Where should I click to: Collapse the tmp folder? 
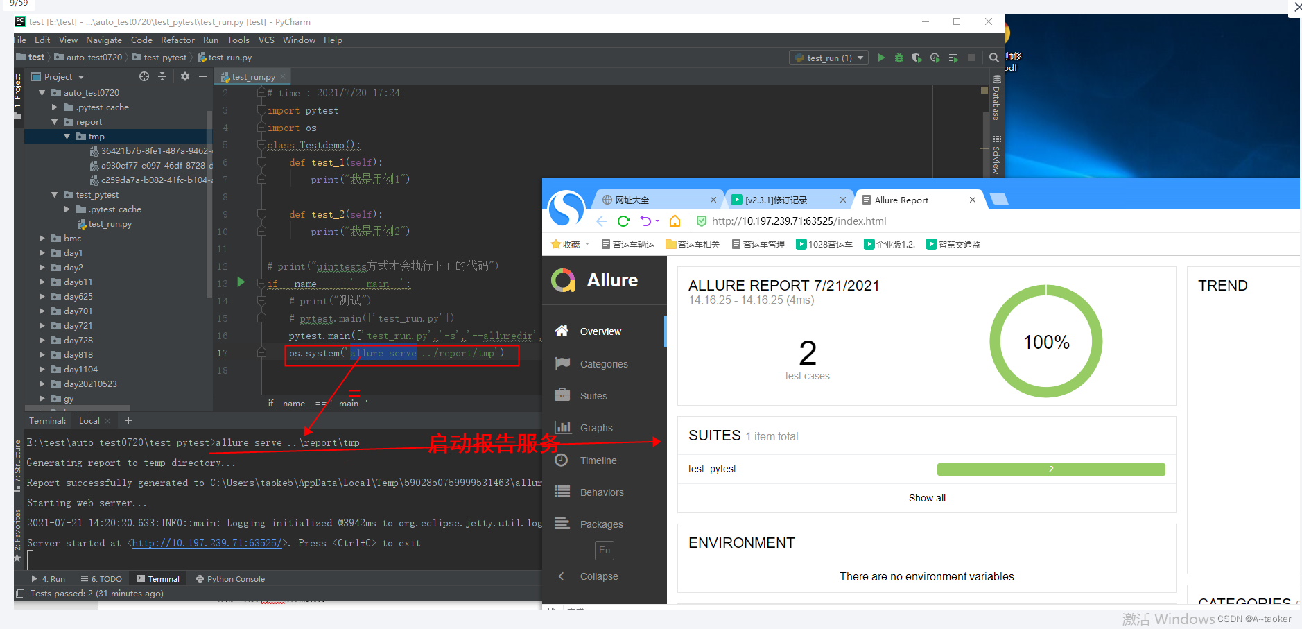[67, 137]
